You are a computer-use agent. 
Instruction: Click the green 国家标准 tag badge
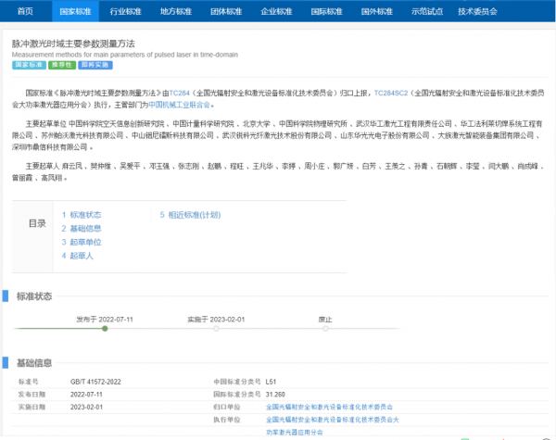coord(28,67)
